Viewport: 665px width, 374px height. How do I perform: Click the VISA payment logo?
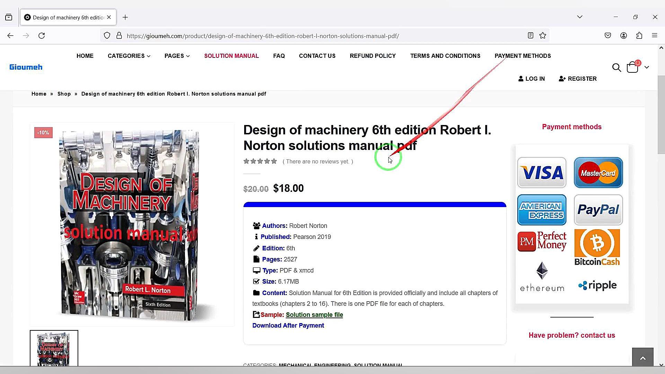point(542,172)
